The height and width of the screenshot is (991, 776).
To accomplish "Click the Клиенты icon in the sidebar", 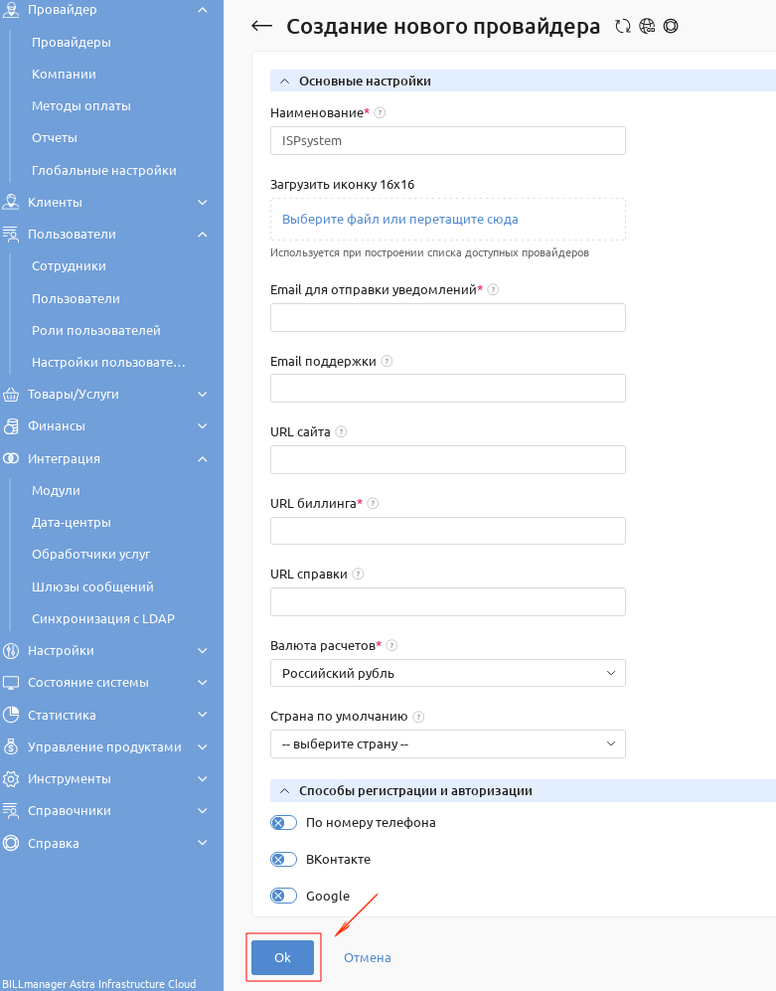I will (x=11, y=202).
